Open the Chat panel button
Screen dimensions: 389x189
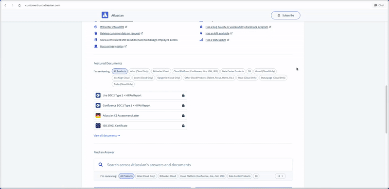tap(379, 5)
